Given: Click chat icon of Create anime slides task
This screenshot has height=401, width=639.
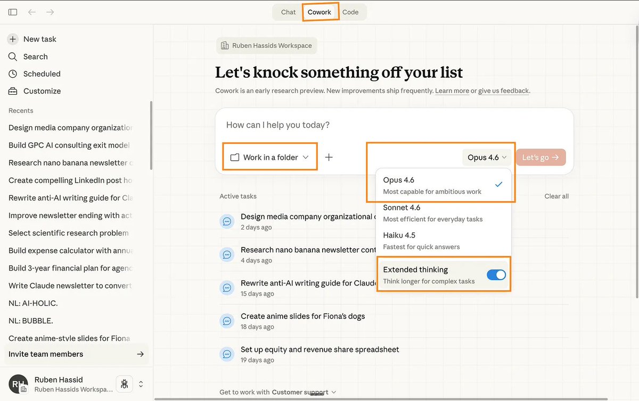Looking at the screenshot, I should [x=227, y=321].
